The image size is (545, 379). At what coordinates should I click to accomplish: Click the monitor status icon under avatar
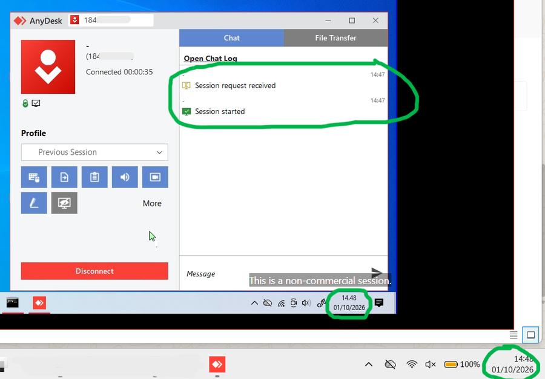[x=36, y=103]
